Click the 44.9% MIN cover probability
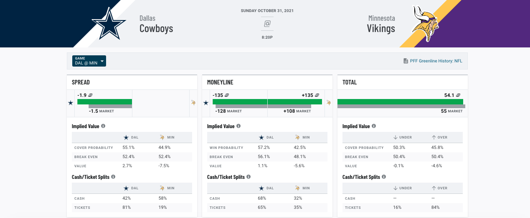The height and width of the screenshot is (218, 530). point(165,147)
